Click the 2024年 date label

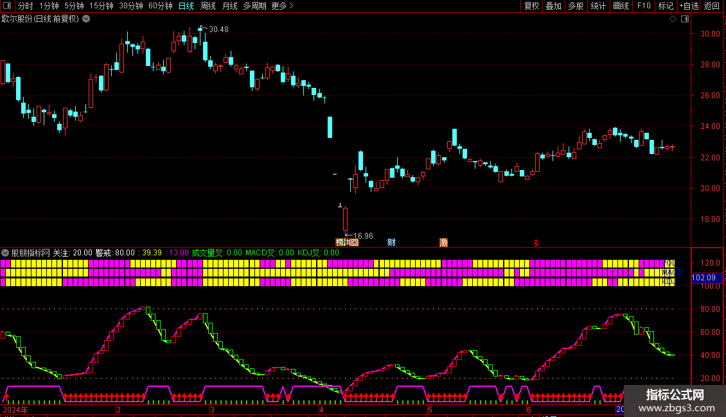[x=15, y=409]
